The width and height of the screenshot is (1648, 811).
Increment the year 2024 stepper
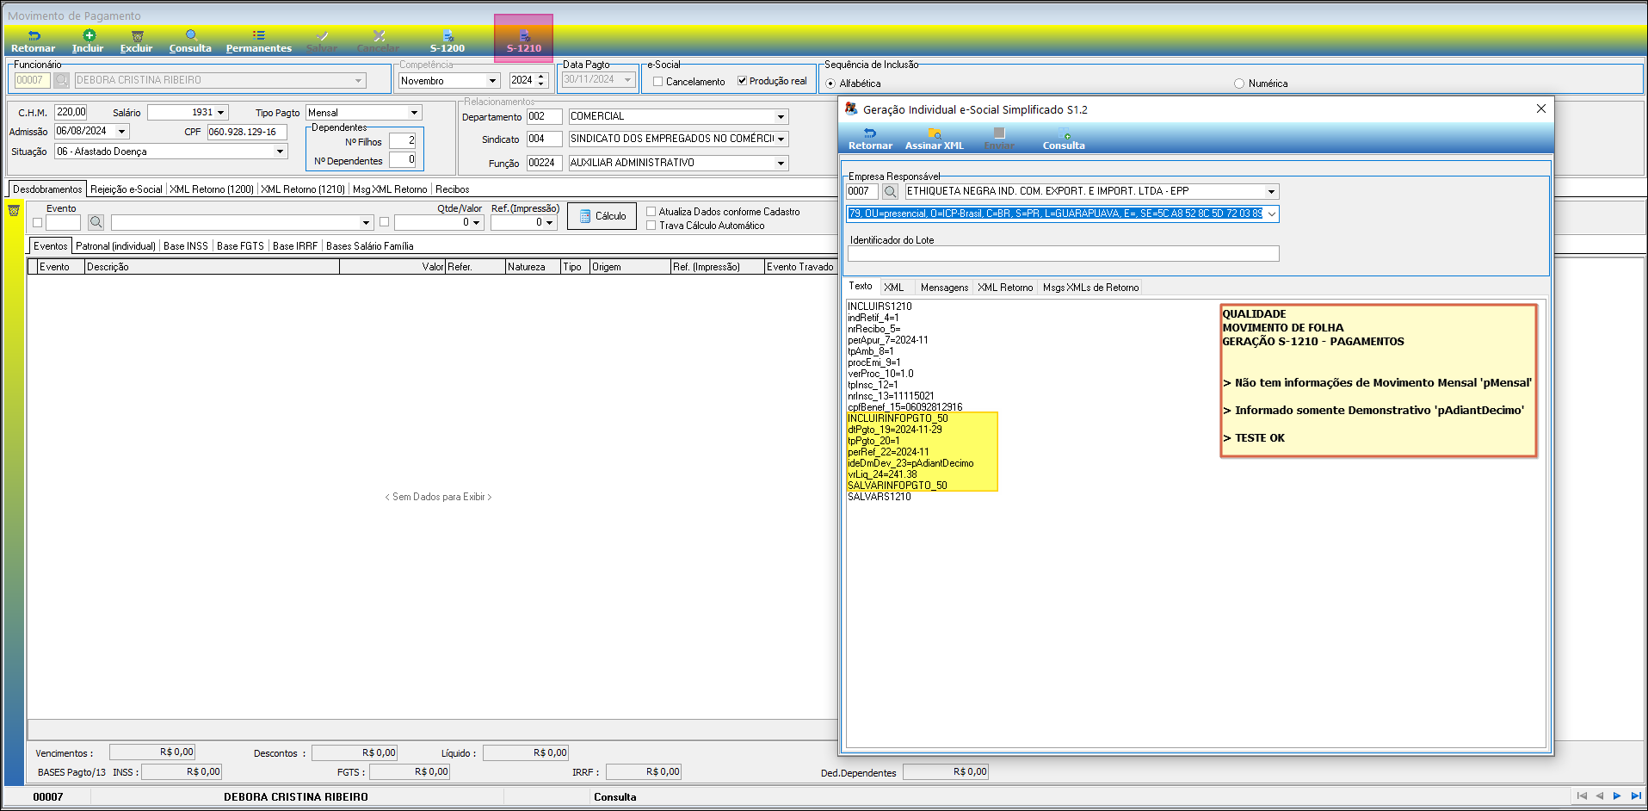pyautogui.click(x=541, y=77)
